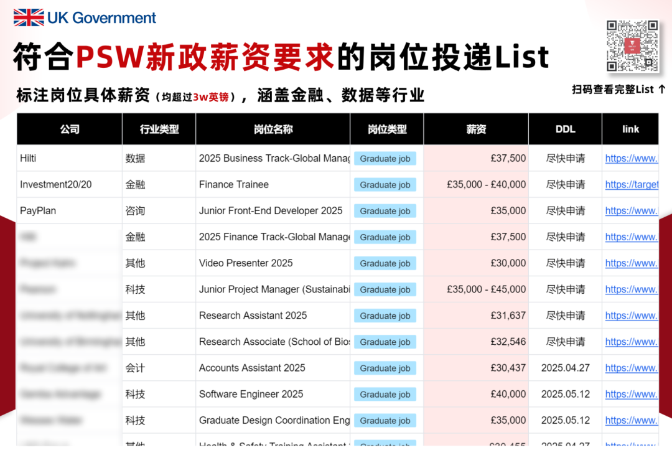
Task: Click the 行业类型 column header
Action: tap(159, 129)
